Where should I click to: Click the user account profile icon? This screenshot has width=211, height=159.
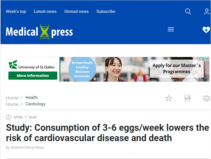click(207, 11)
